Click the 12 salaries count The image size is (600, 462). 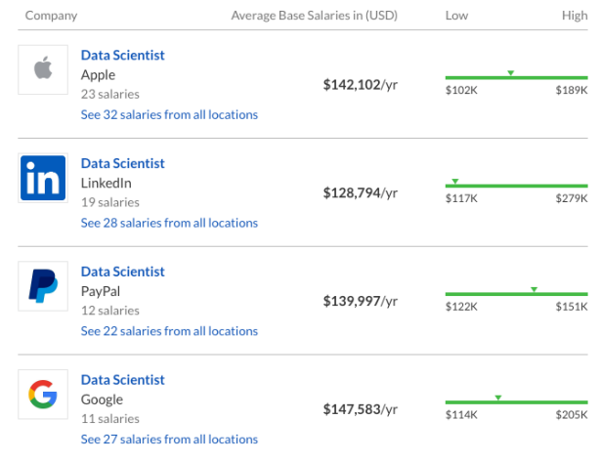coord(110,311)
